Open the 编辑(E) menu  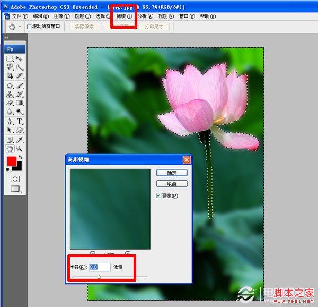click(x=41, y=16)
